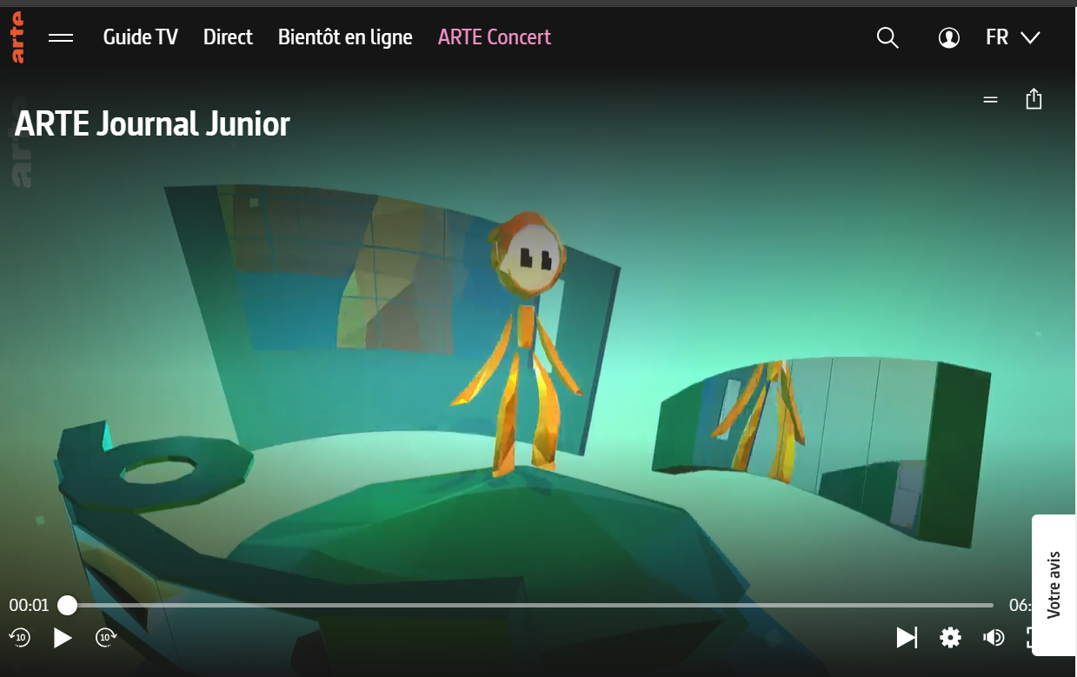The image size is (1077, 677).
Task: Open the share video icon
Action: pos(1034,99)
